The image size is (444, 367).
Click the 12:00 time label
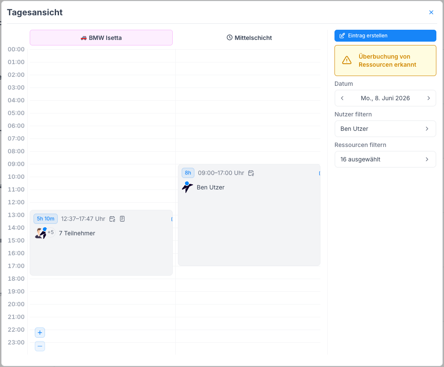click(16, 202)
